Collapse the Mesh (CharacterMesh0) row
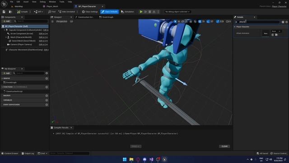This screenshot has height=163, width=289. (6, 37)
